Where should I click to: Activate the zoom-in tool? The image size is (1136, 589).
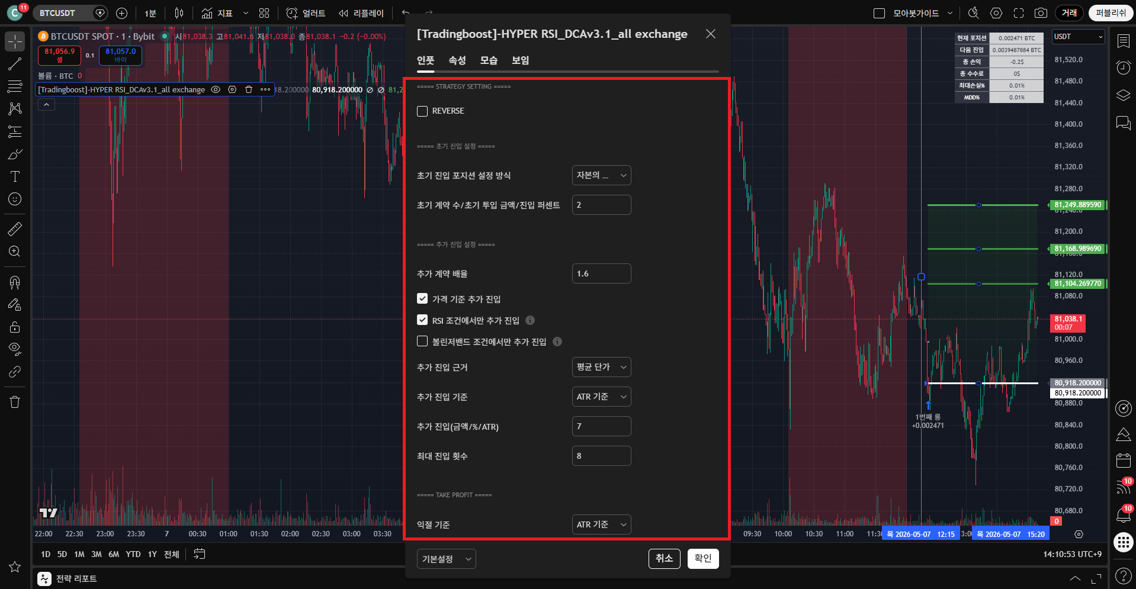point(15,252)
